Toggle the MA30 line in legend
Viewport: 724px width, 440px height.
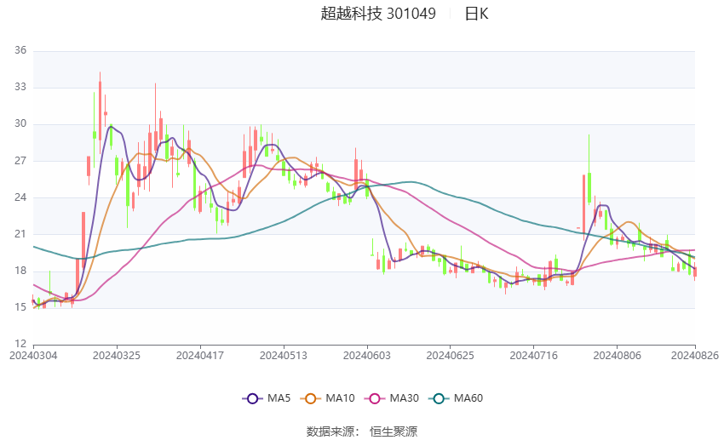point(392,398)
